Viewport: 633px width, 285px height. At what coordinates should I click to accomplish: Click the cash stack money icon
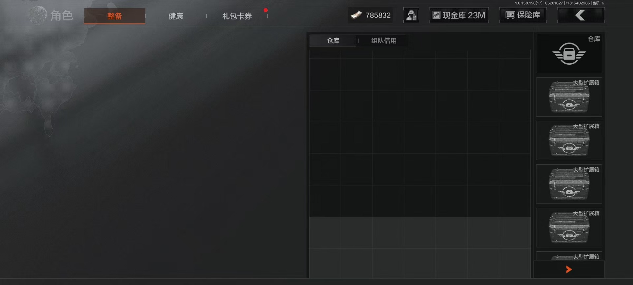point(356,15)
